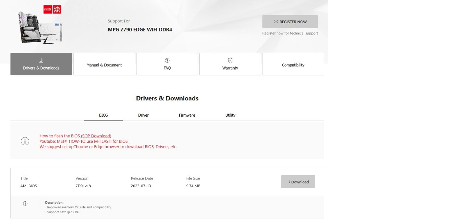Click the MPG Z790 EDGE WIFI DDR4 heading
The image size is (455, 221).
140,30
